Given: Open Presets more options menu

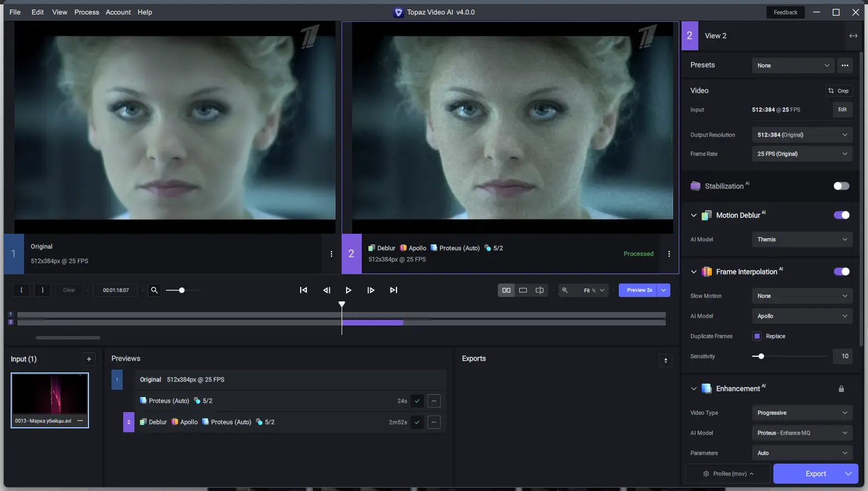Looking at the screenshot, I should pyautogui.click(x=845, y=65).
